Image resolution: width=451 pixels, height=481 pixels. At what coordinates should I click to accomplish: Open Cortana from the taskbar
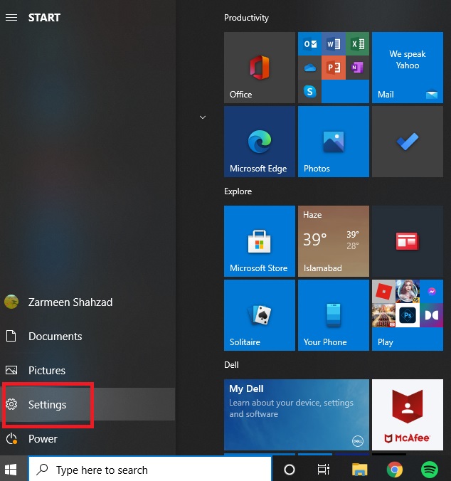[x=289, y=470]
